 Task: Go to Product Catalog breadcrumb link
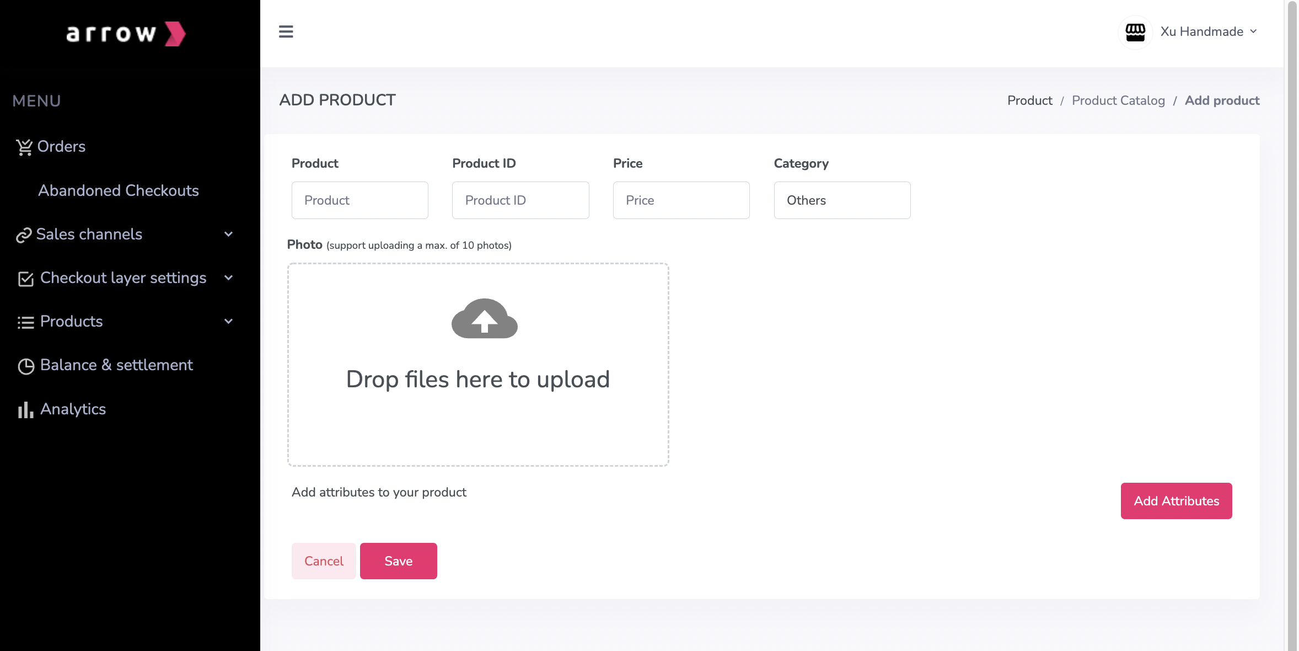[x=1118, y=100]
